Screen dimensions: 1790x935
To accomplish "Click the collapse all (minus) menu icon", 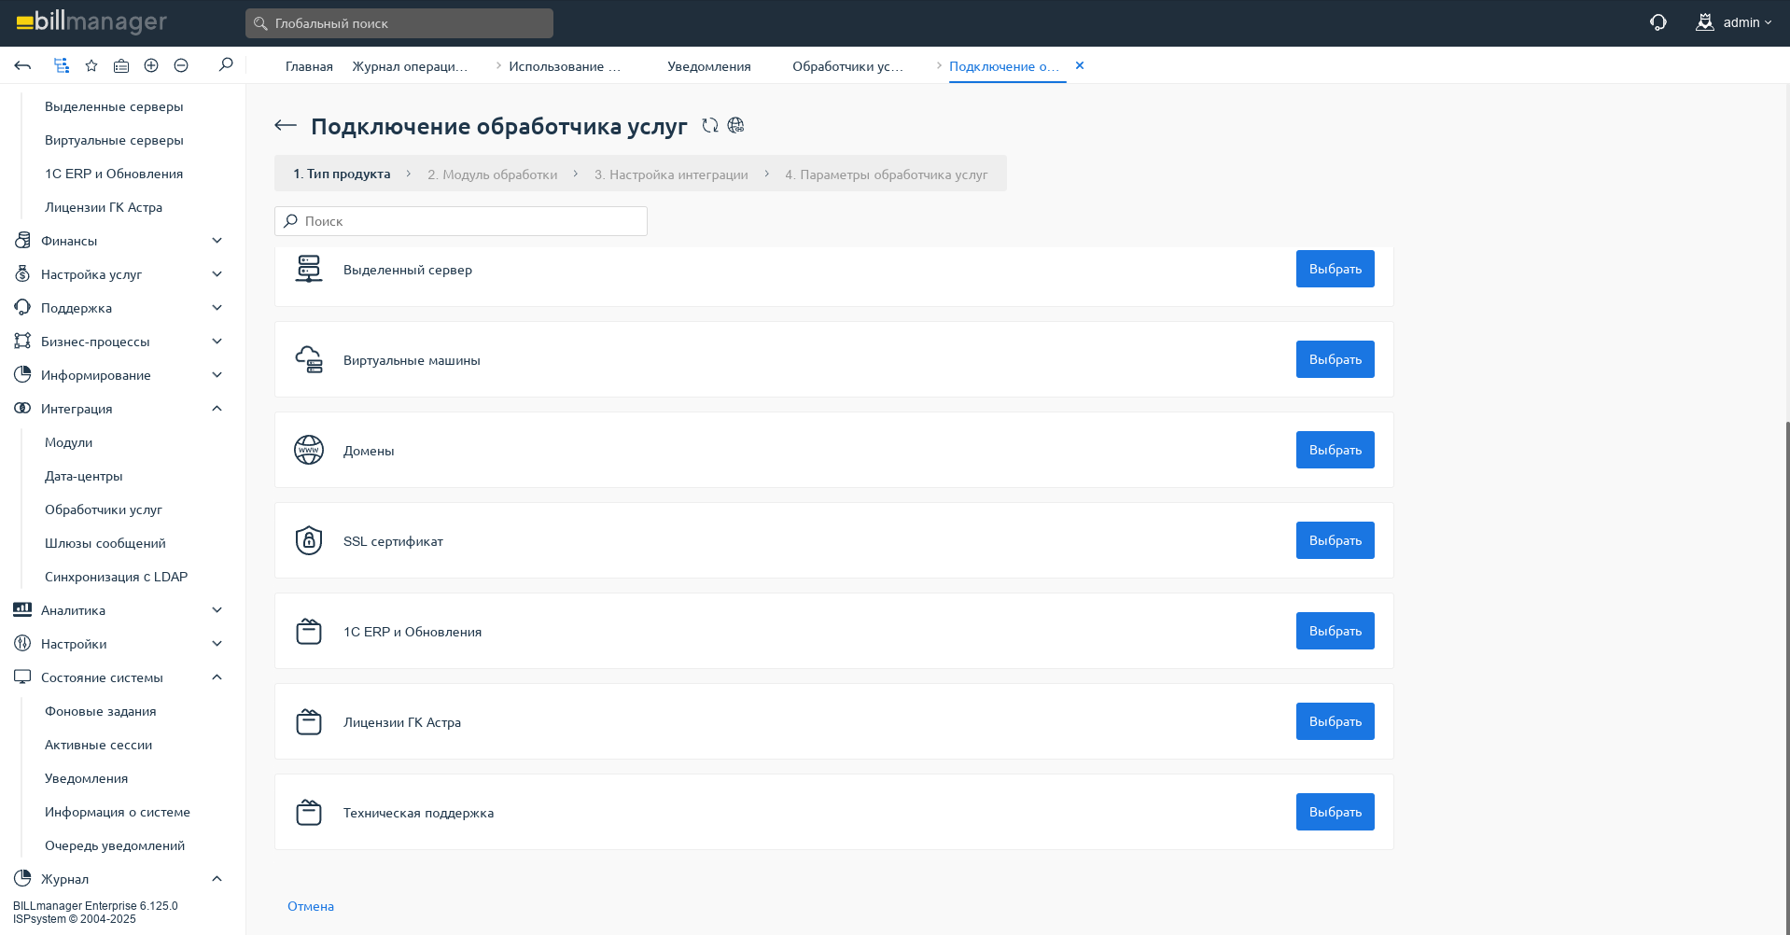I will [x=181, y=65].
